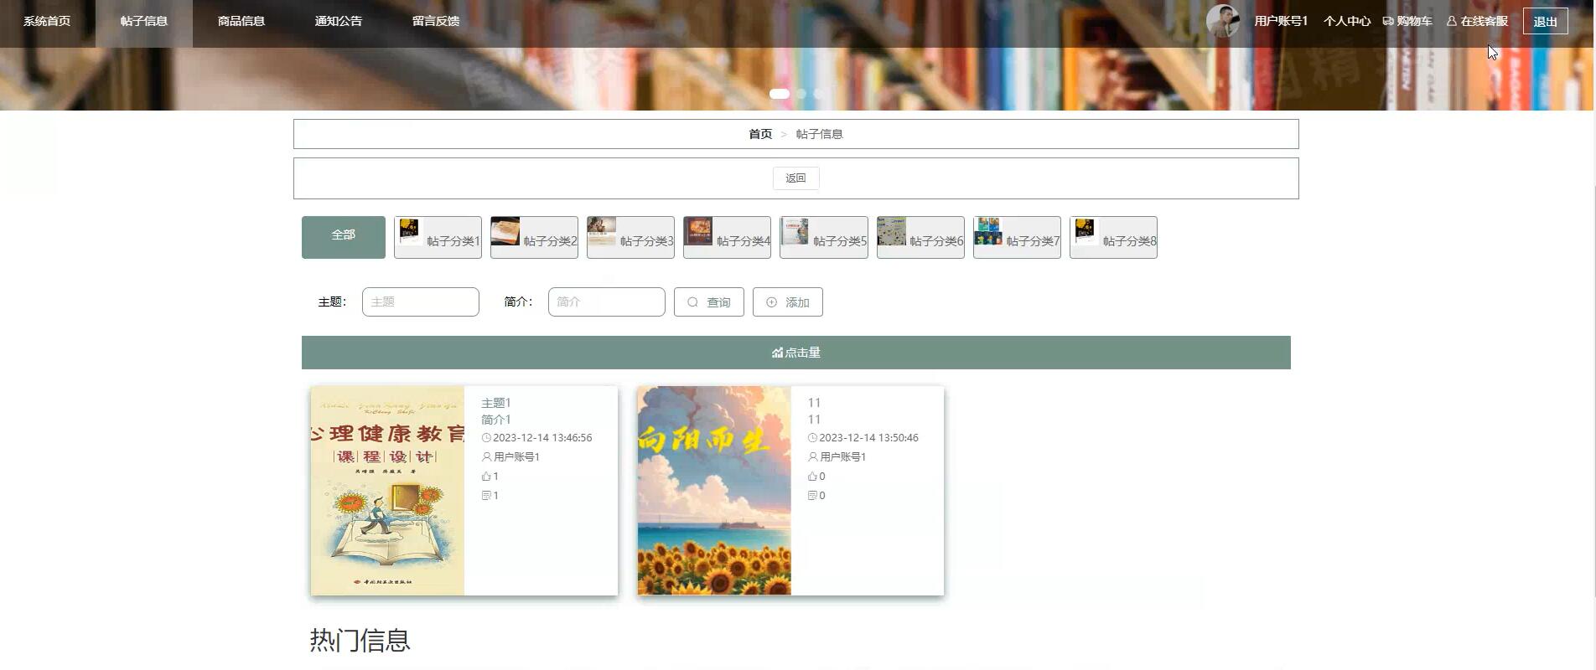Viewport: 1596px width, 670px height.
Task: Click 首页 in the breadcrumb
Action: coord(760,134)
